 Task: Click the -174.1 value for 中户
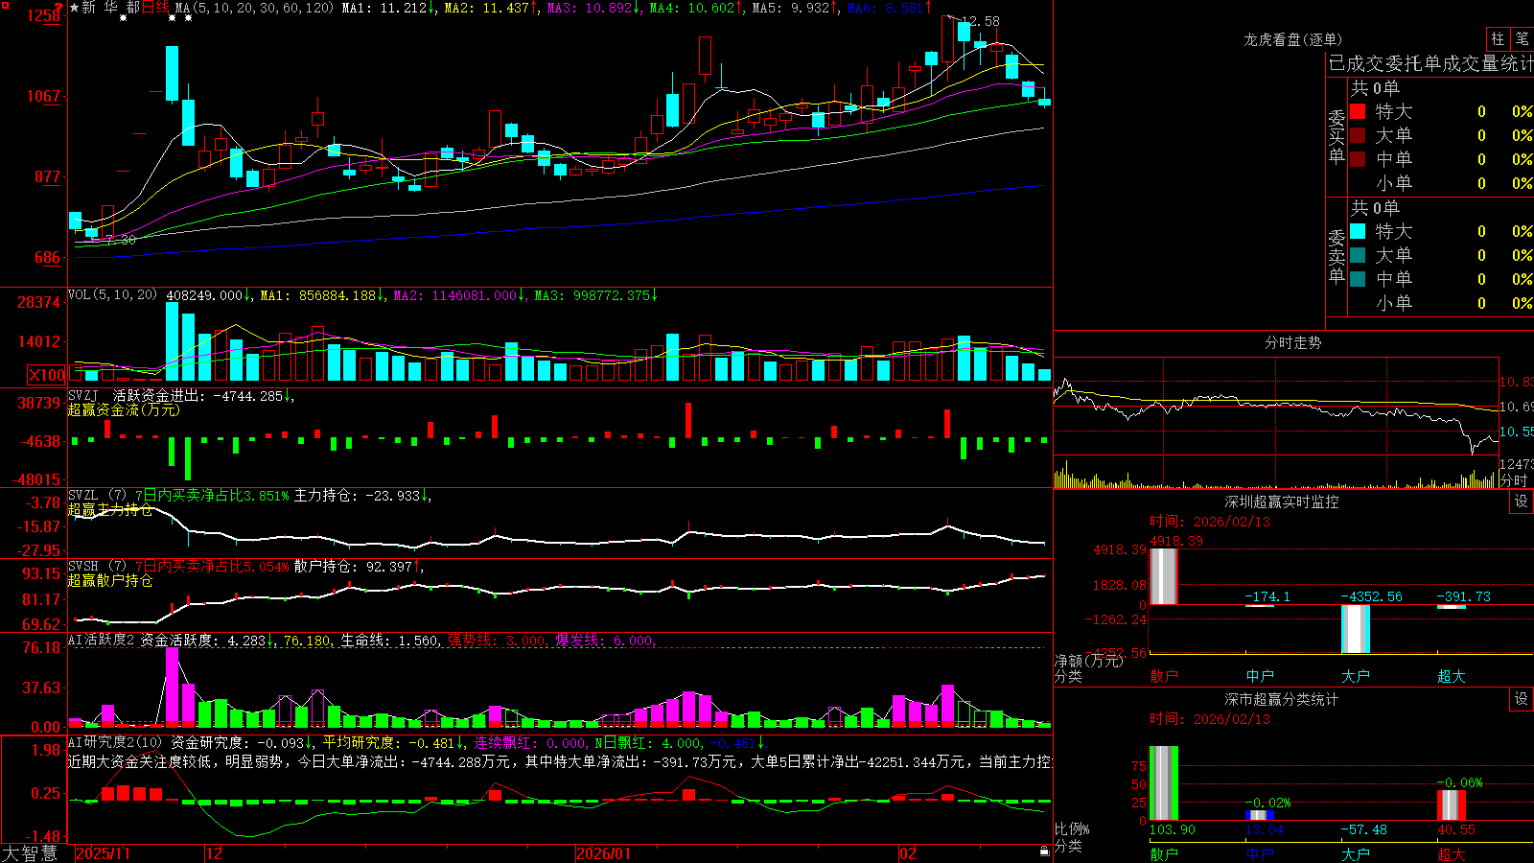pos(1267,596)
